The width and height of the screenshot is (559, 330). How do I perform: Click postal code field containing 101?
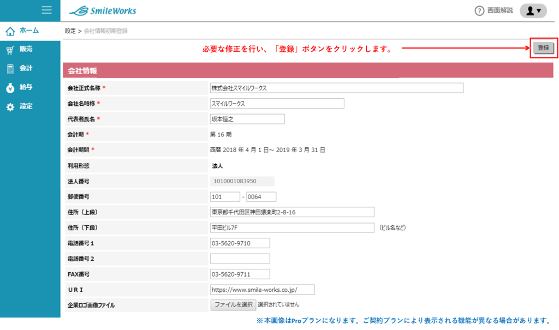pyautogui.click(x=225, y=197)
